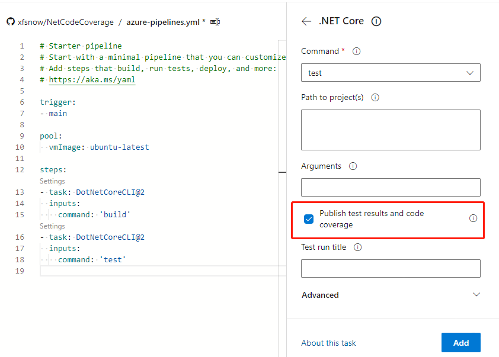Open Settings above the test task

click(x=52, y=226)
